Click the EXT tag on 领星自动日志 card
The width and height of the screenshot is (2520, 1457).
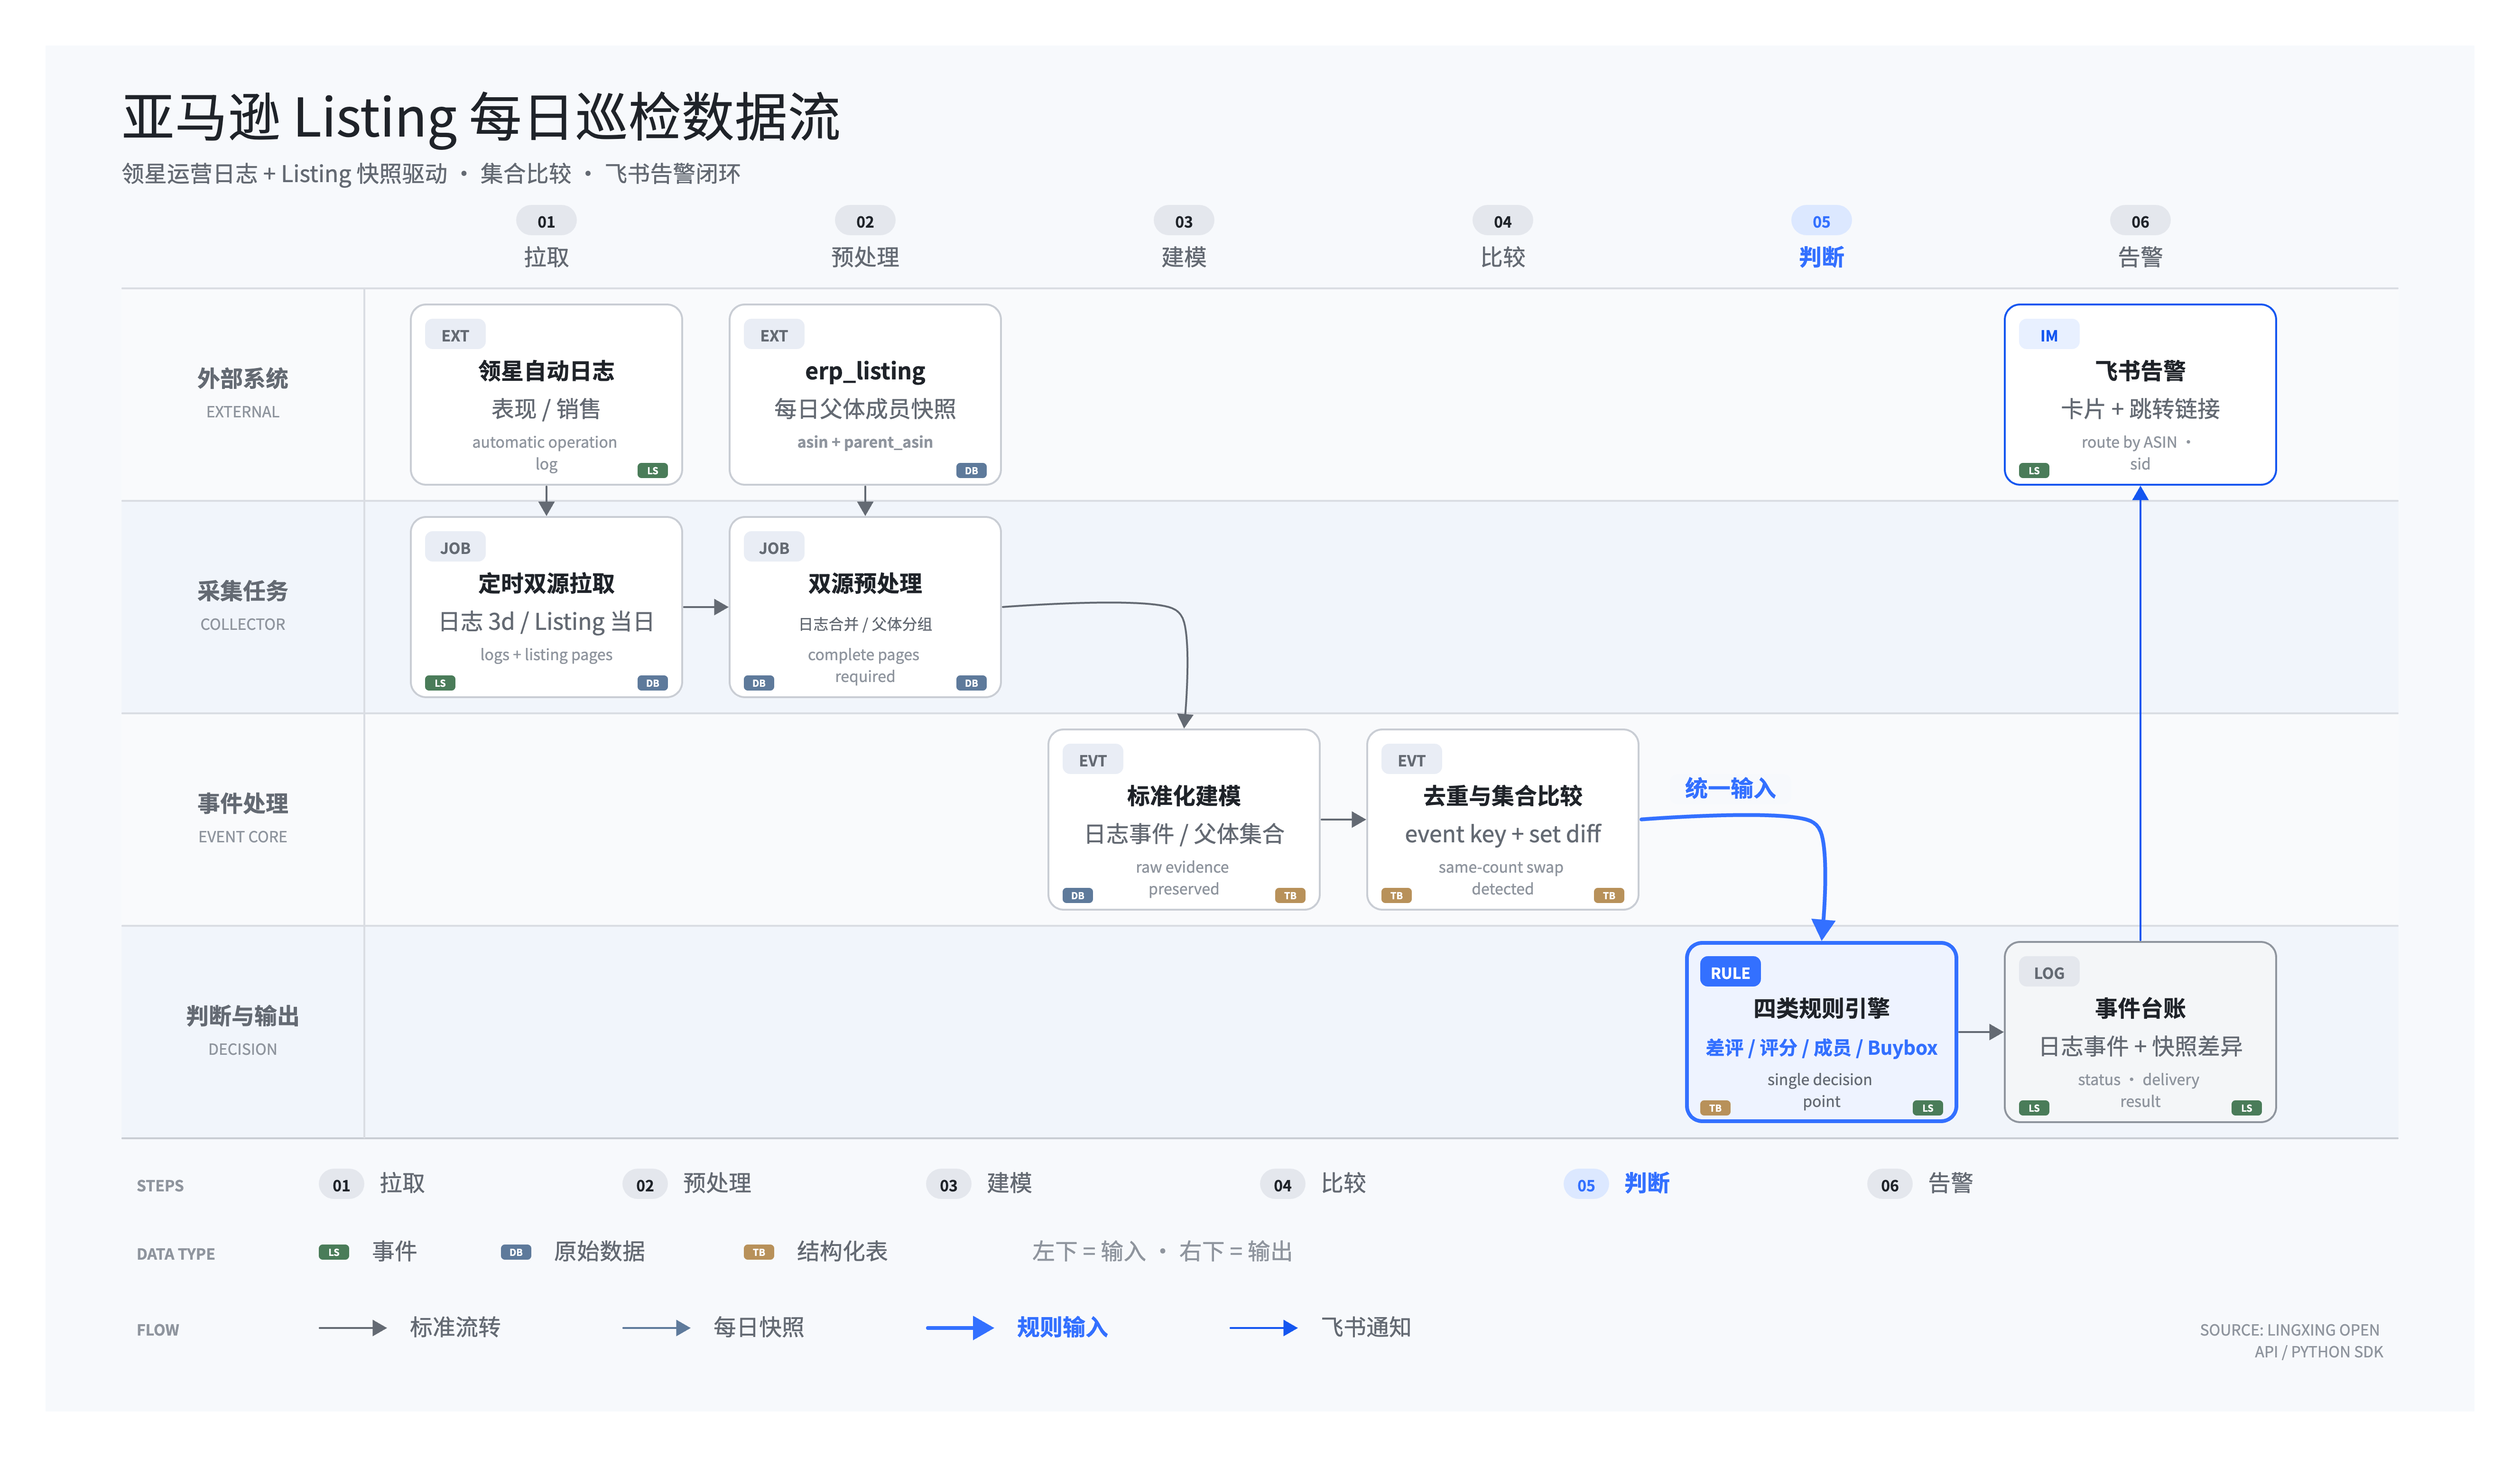[x=455, y=335]
